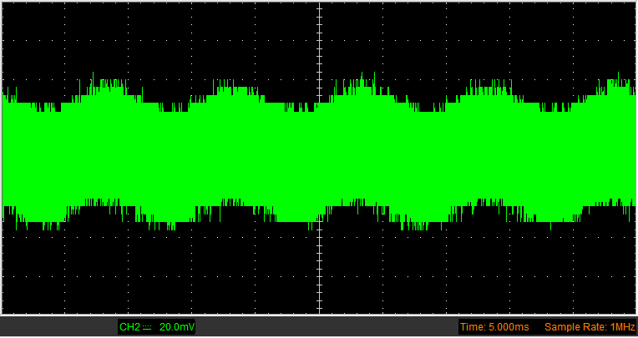Click the CH2 channel label
This screenshot has height=338, width=638.
click(129, 326)
